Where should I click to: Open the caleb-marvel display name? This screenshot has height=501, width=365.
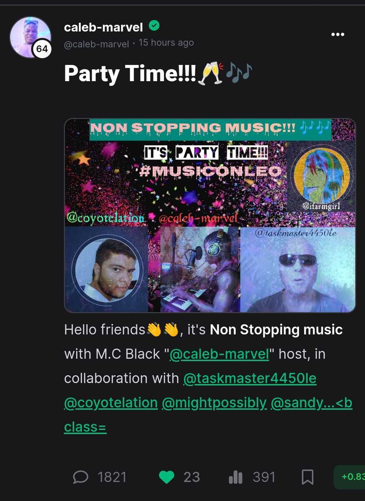(x=104, y=27)
